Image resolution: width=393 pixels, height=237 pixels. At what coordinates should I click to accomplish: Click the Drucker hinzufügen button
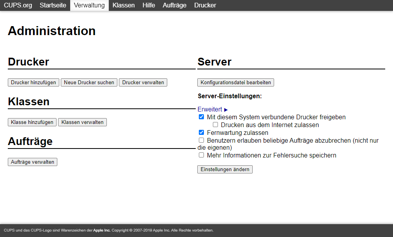tap(34, 82)
